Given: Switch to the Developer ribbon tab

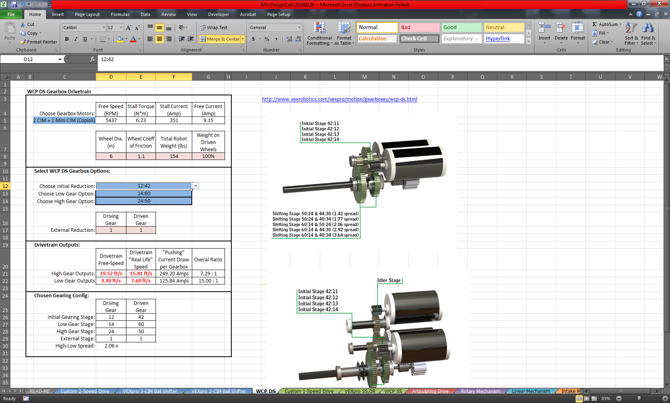Looking at the screenshot, I should pos(219,14).
